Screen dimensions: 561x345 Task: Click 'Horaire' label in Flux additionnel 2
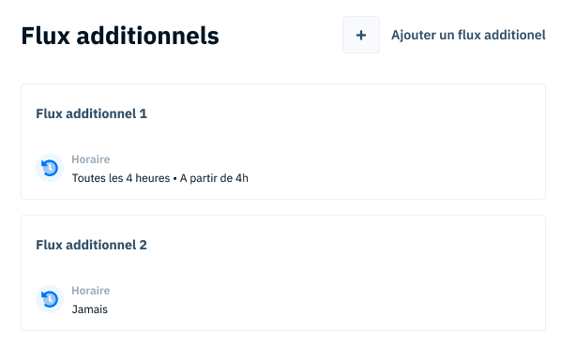click(90, 291)
